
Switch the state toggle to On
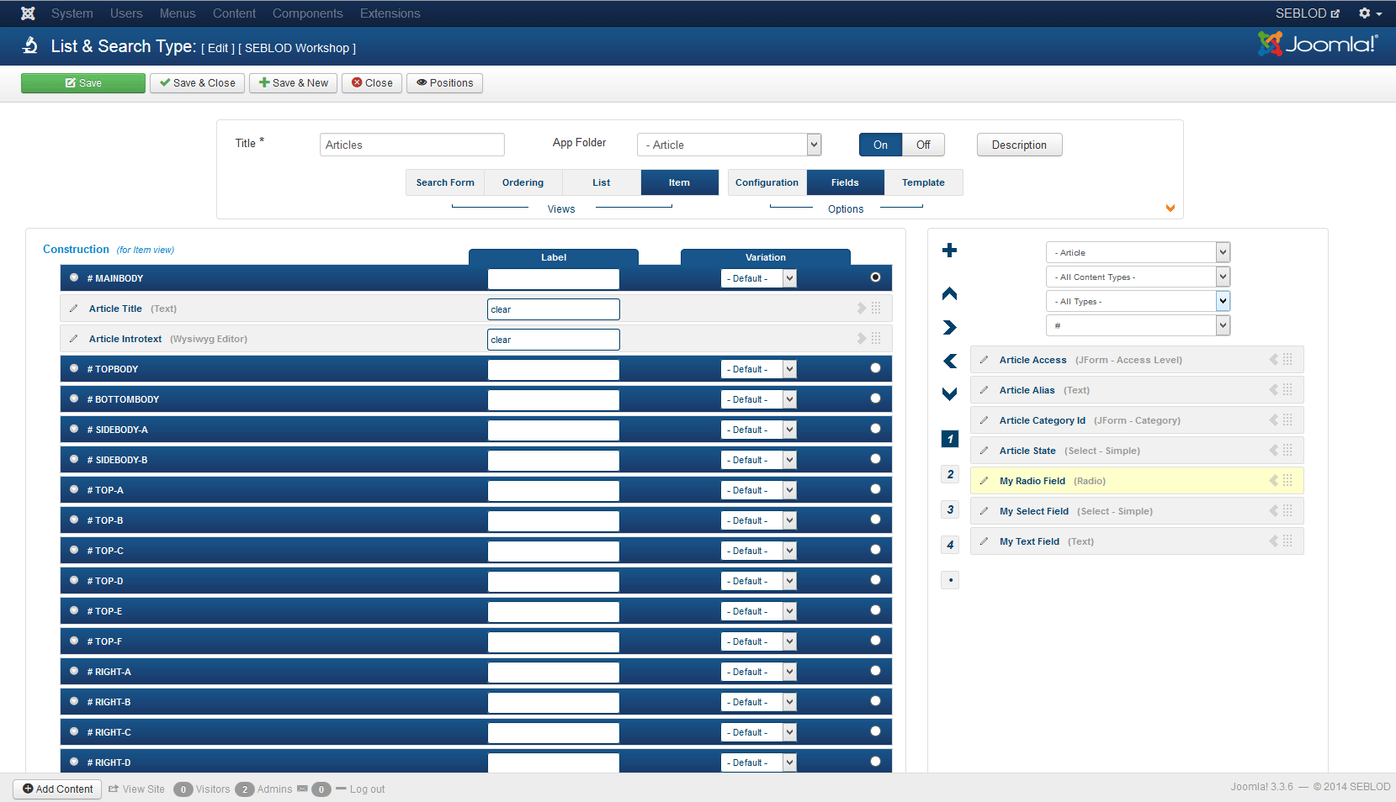(880, 145)
